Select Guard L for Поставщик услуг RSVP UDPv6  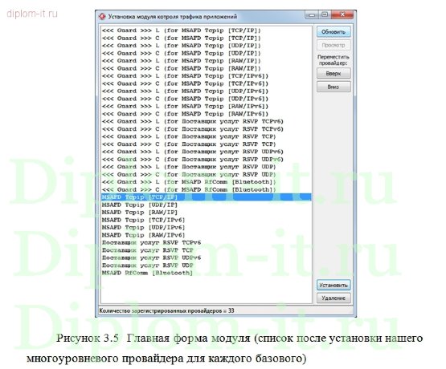(x=206, y=152)
